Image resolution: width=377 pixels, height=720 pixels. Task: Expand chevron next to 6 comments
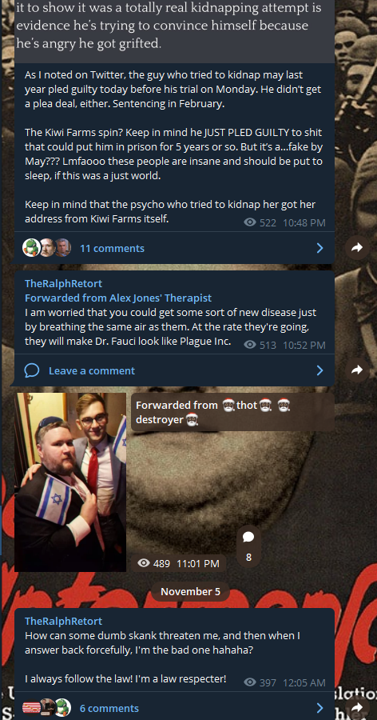point(319,708)
